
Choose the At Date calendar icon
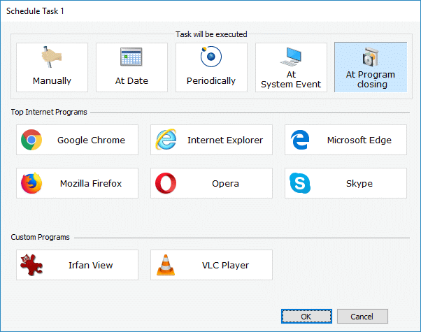131,57
